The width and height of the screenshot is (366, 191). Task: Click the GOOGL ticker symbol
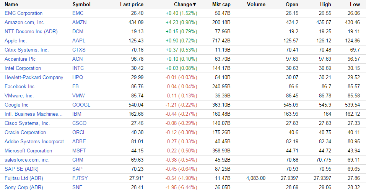point(80,105)
